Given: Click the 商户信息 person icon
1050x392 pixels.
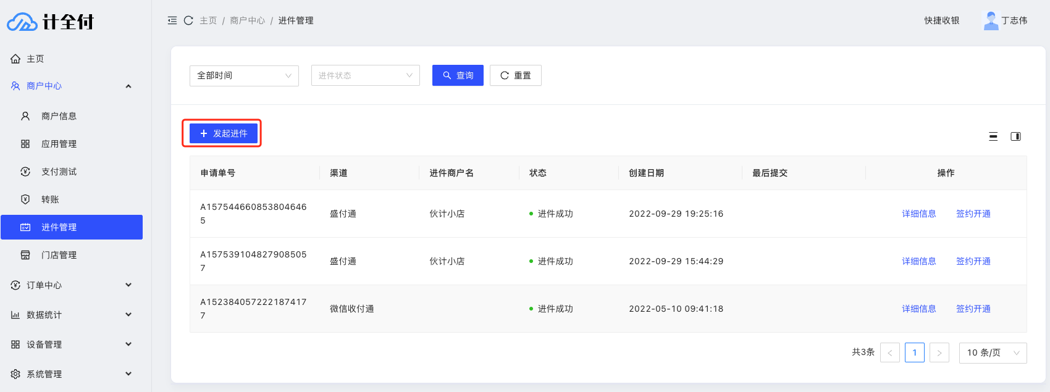Looking at the screenshot, I should pyautogui.click(x=25, y=116).
